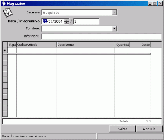Click the Totale value 0,0
The image size is (164, 140).
coord(148,121)
